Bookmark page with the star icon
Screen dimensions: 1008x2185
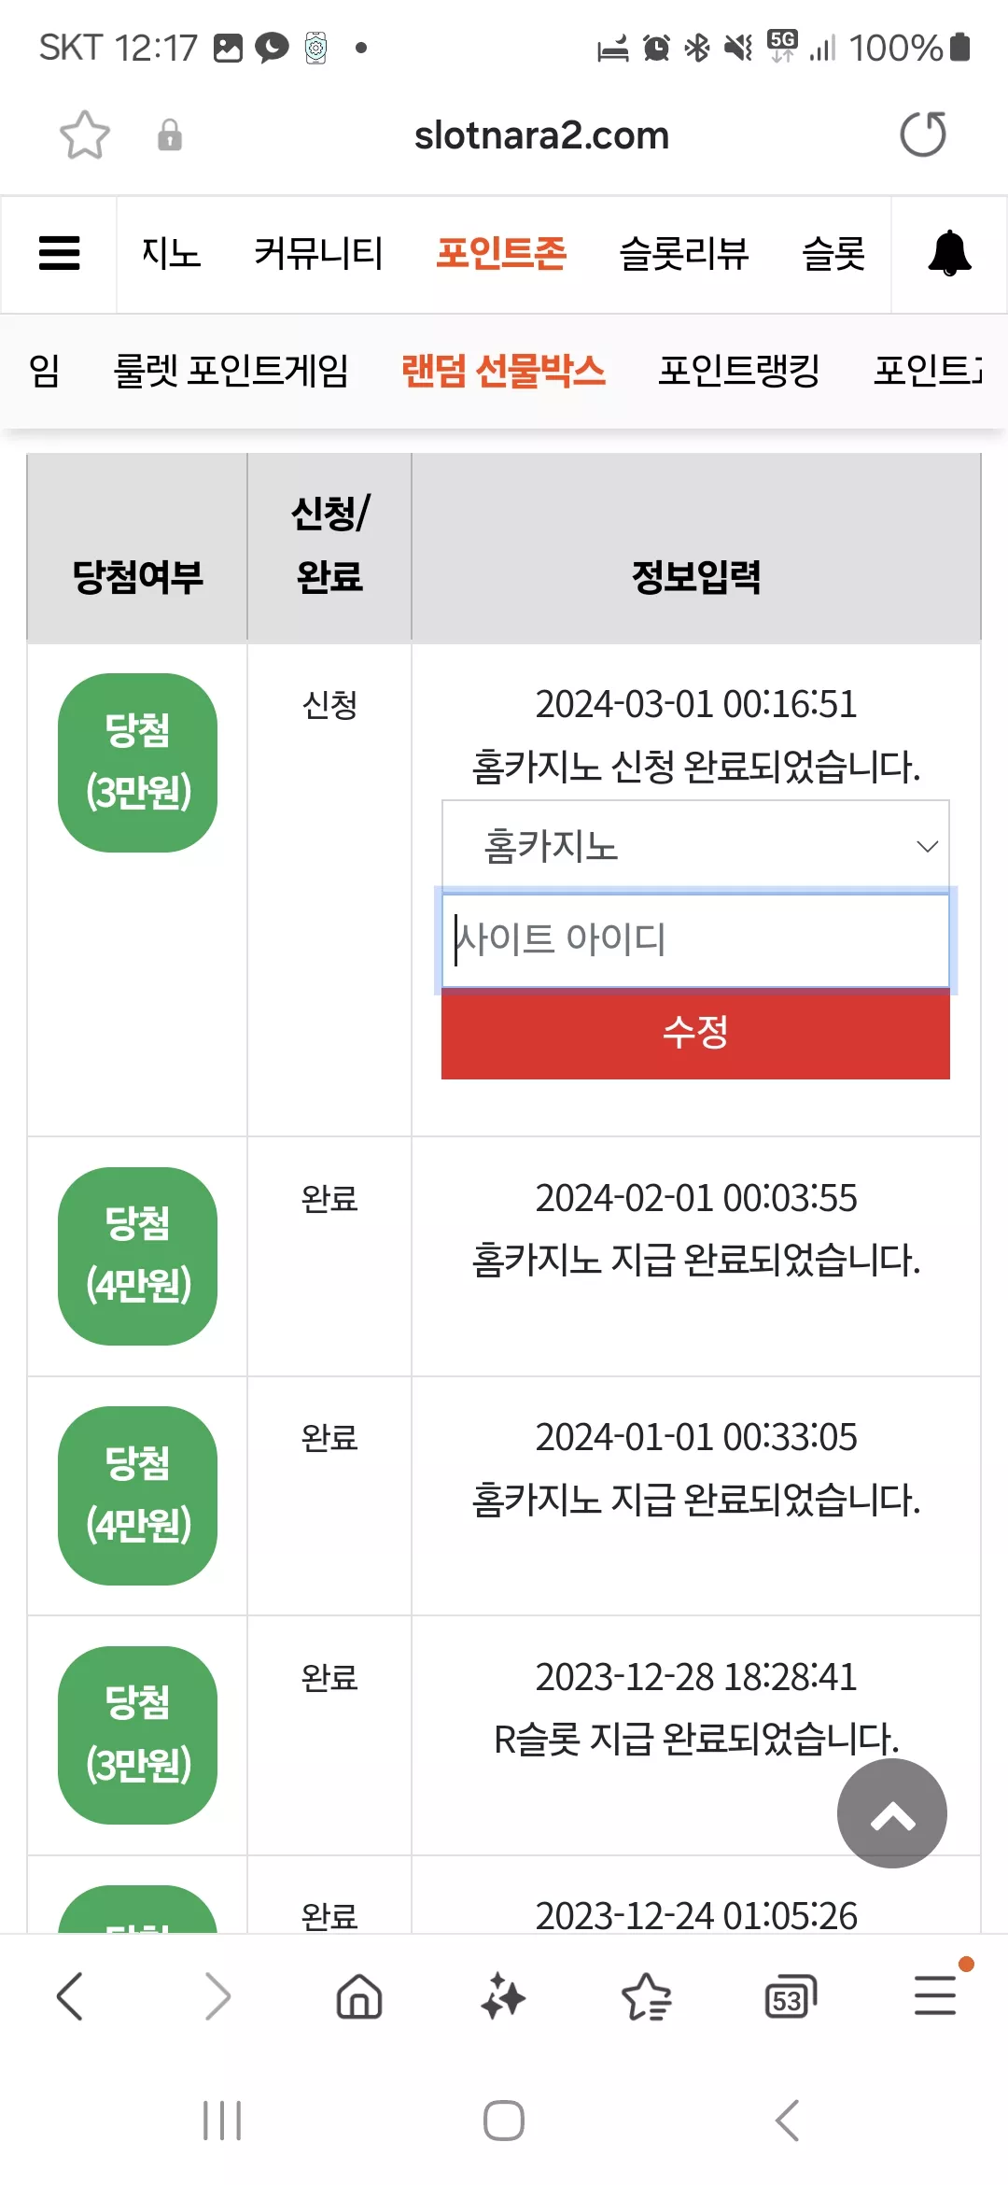[x=85, y=135]
